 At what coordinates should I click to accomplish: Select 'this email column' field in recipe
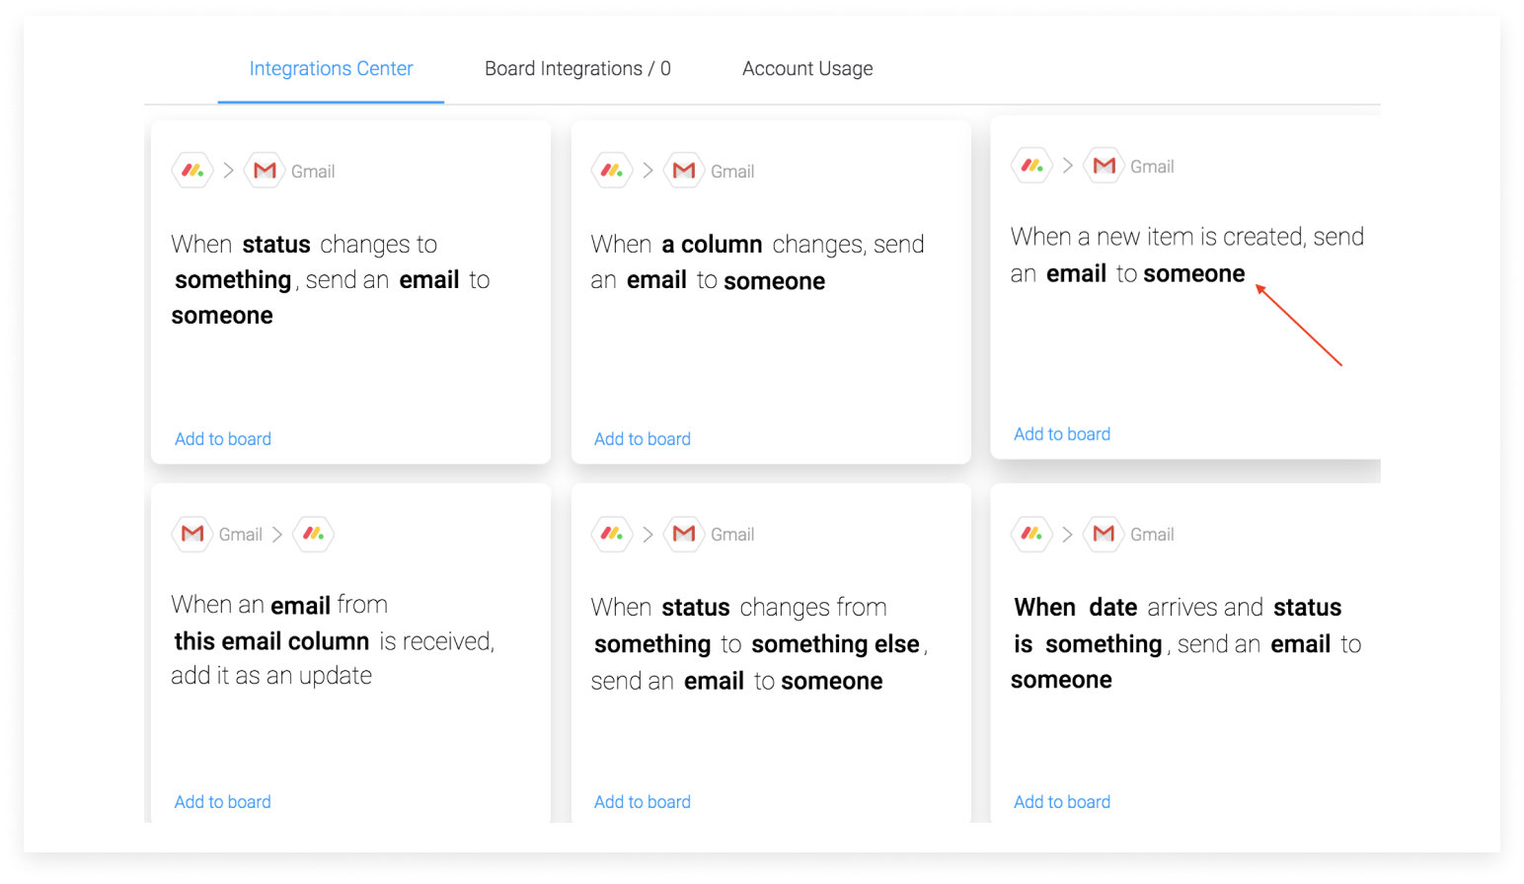pos(271,641)
